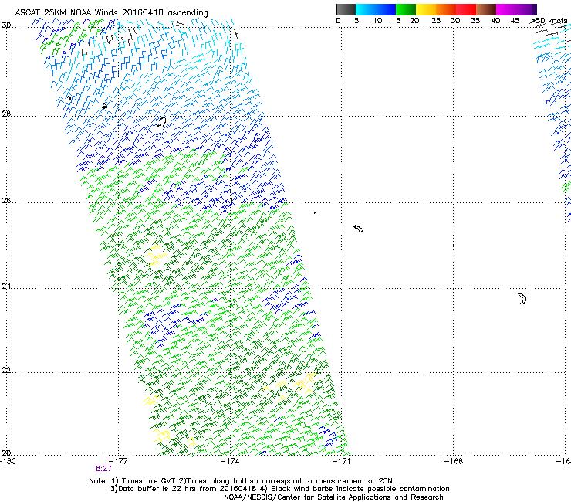Click the note 'Data buffer is 22 hrs from 20160418'
The height and width of the screenshot is (502, 571).
coord(188,489)
